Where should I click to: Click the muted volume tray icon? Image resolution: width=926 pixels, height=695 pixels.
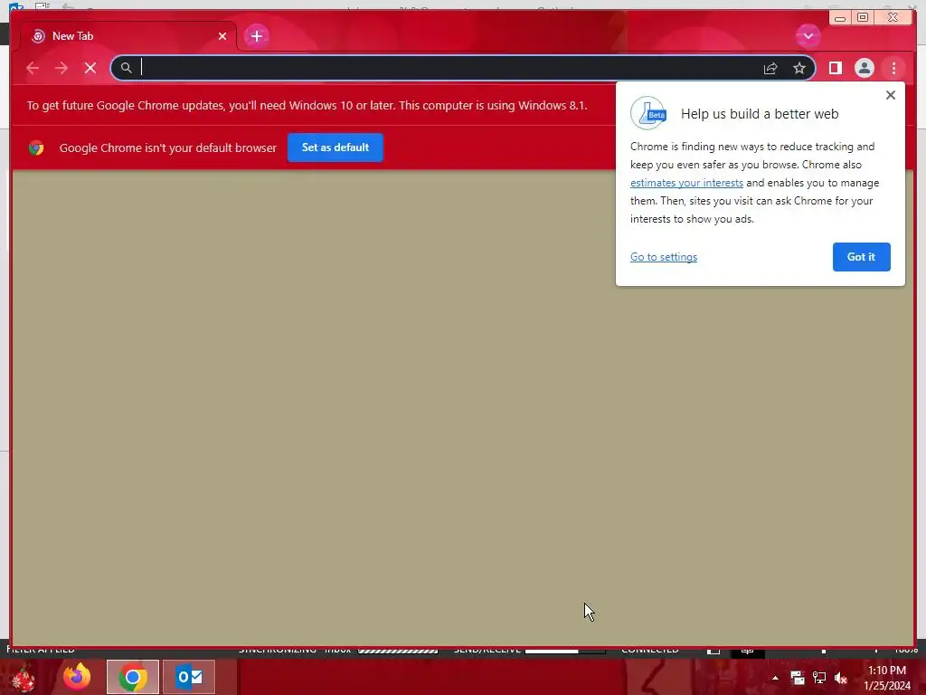[841, 678]
